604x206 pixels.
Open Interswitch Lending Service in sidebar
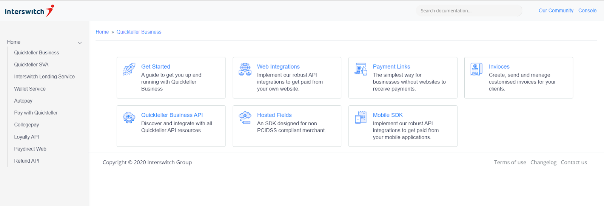(44, 77)
